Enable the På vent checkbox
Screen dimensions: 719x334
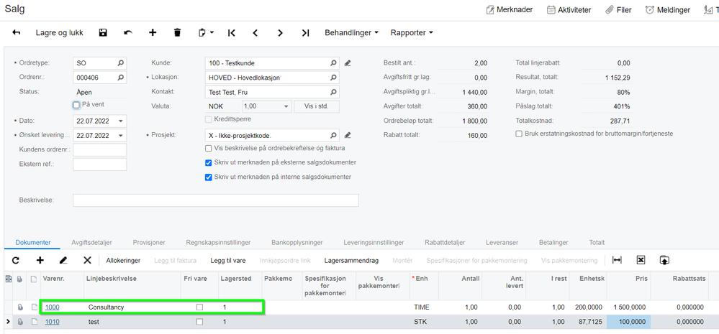(76, 105)
